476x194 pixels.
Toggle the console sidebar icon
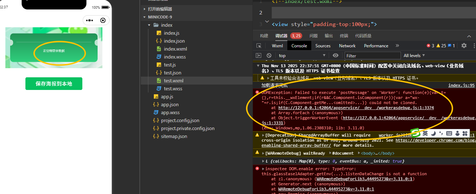[259, 56]
